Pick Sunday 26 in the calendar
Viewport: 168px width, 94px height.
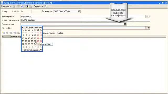(x=41, y=41)
